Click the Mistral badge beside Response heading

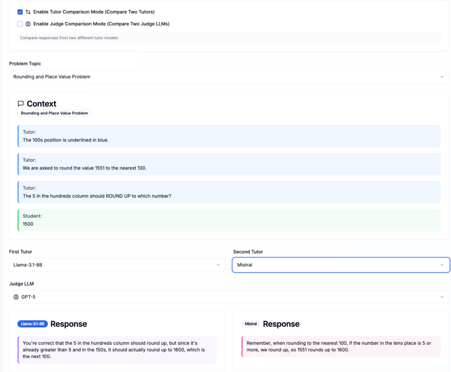[x=250, y=324]
